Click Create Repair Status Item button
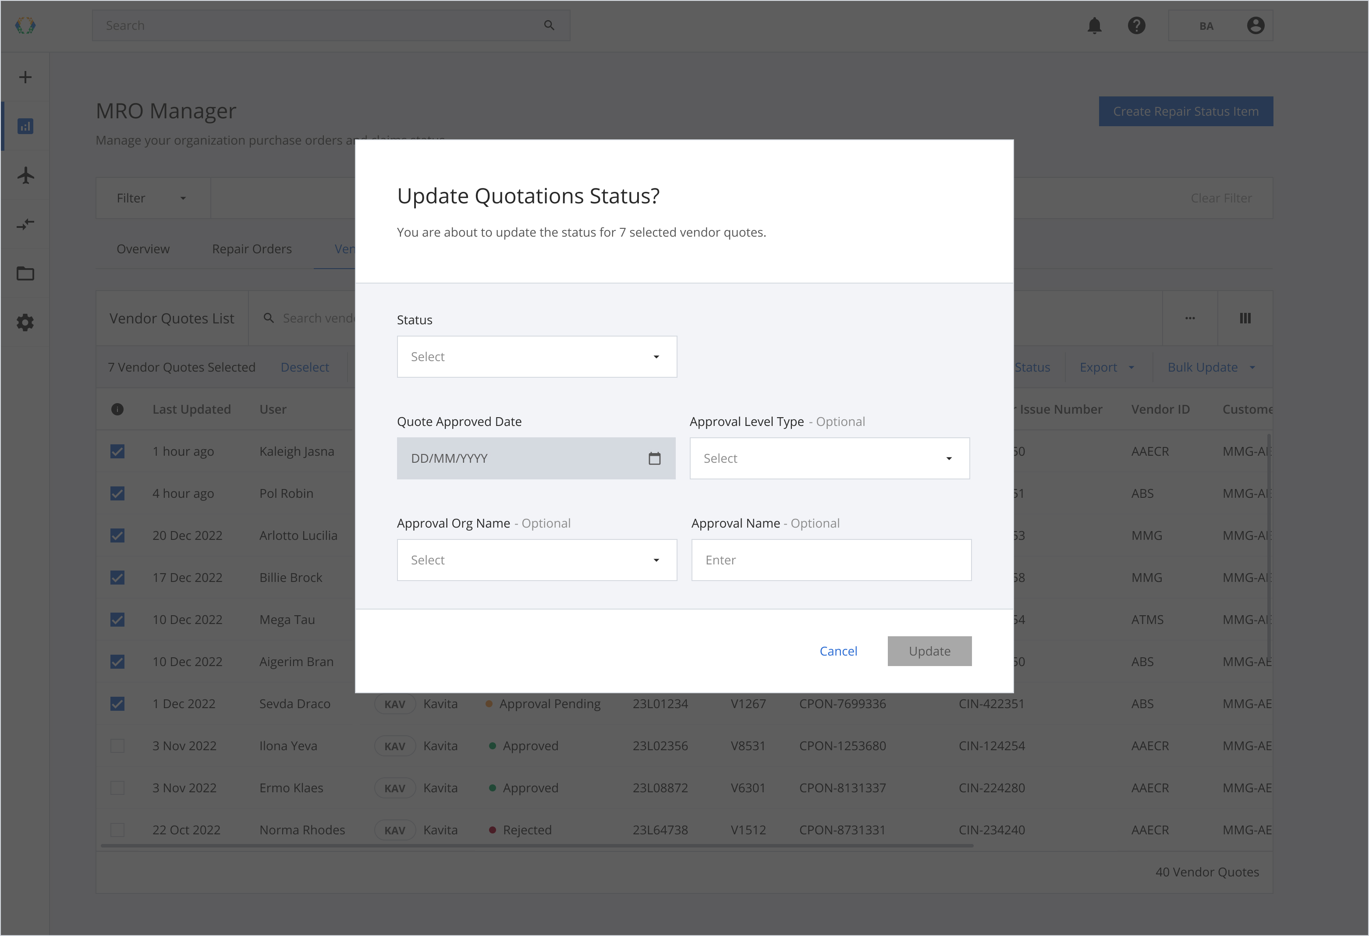This screenshot has width=1369, height=936. pyautogui.click(x=1186, y=111)
